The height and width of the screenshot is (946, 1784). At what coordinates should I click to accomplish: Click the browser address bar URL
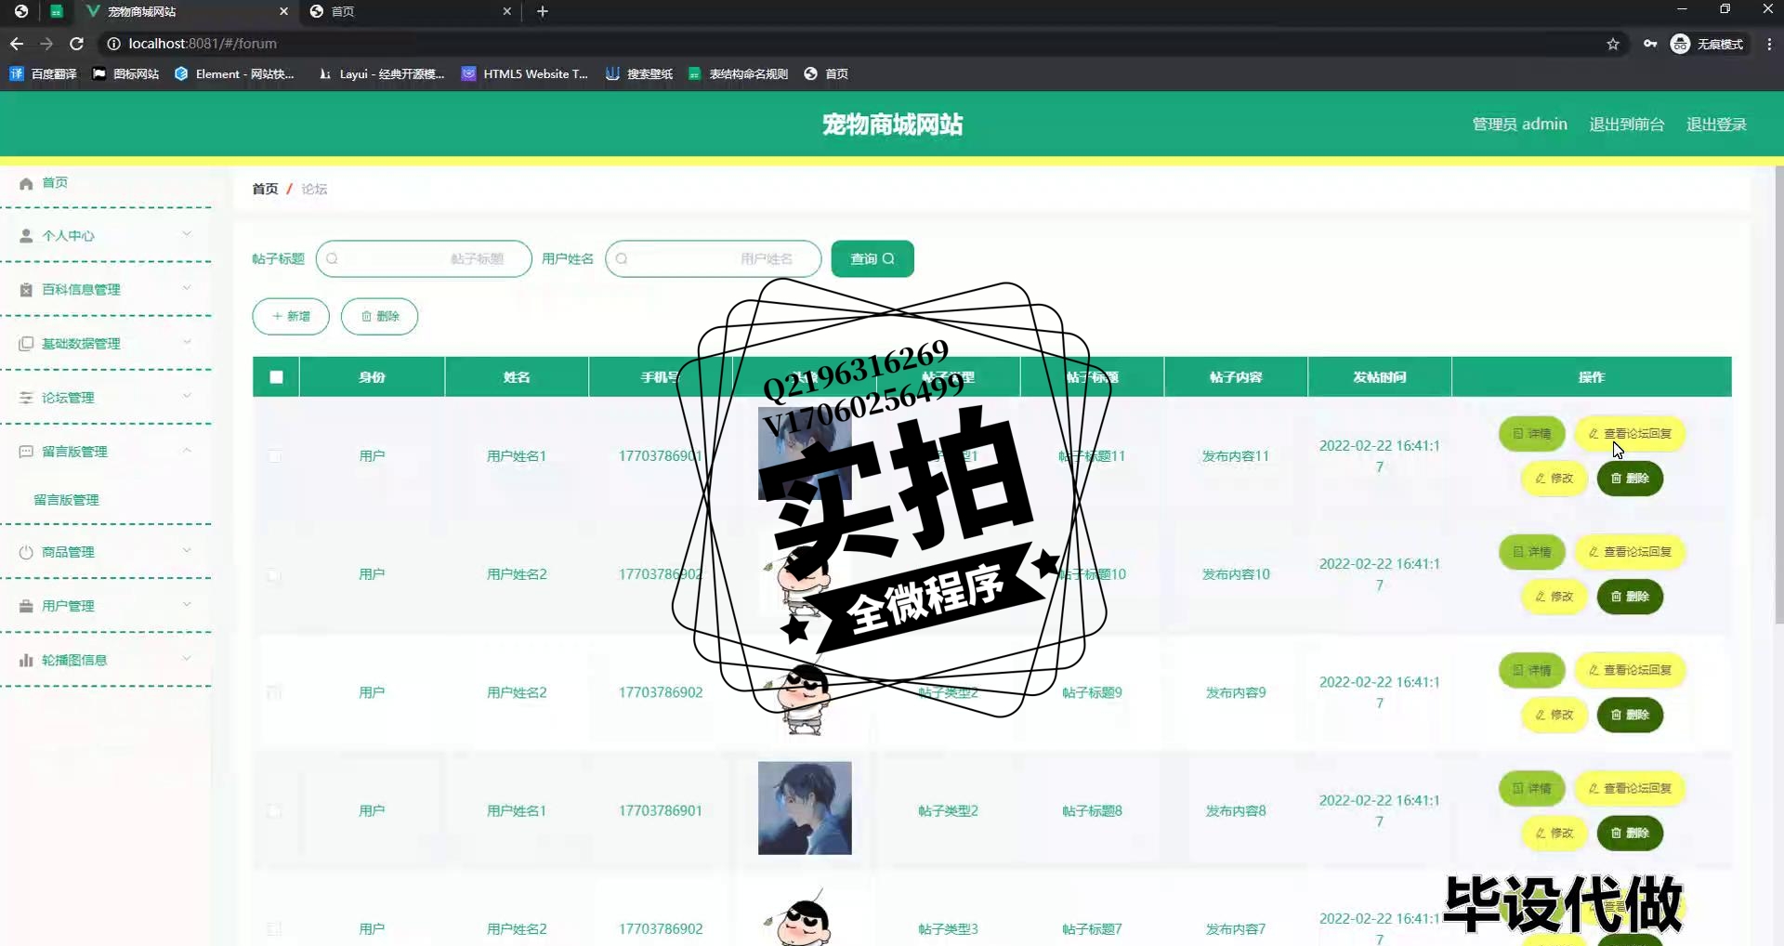(203, 44)
